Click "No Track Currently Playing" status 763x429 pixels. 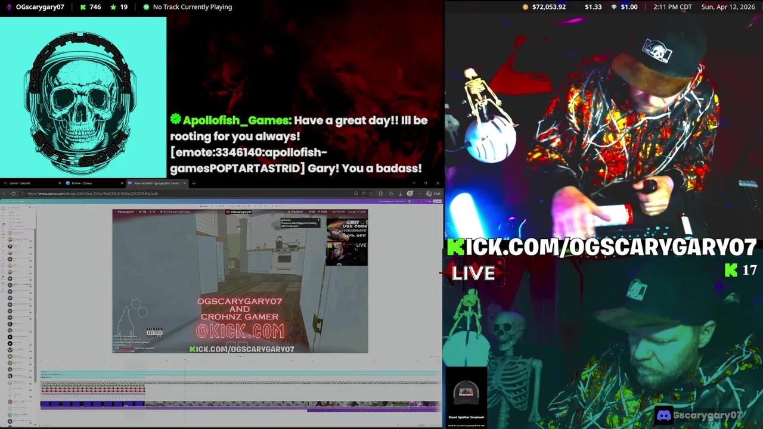click(x=193, y=7)
